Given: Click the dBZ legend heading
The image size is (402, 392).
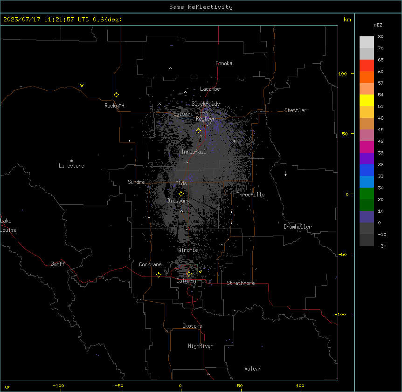Looking at the screenshot, I should [x=378, y=25].
